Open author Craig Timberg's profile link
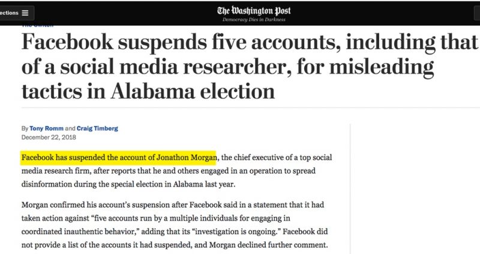Viewport: 480px width, 254px height. tap(97, 129)
